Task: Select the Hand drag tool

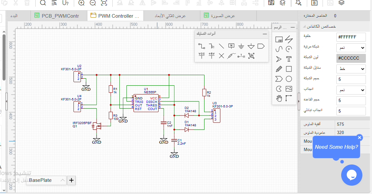Action: 279,98
